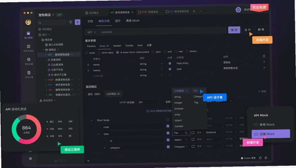
Task: Expand the POST 新建宠物信息 tree node
Action: coord(47,80)
